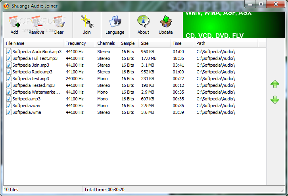288x196 pixels.
Task: Click the 03:39 time value
Action: point(178,112)
